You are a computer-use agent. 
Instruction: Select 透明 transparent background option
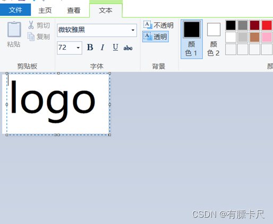(x=156, y=37)
